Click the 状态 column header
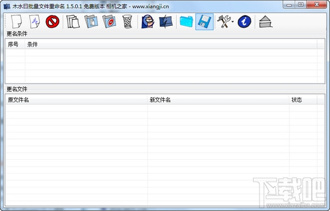330x211 pixels. [303, 100]
